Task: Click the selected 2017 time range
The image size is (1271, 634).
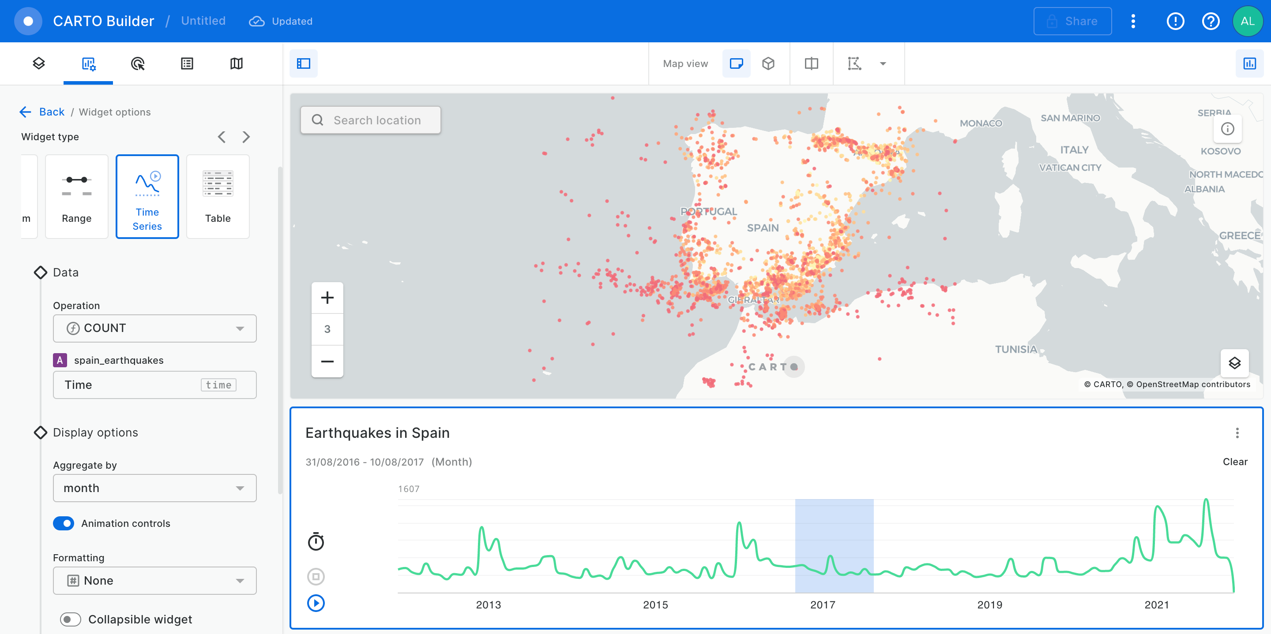Action: click(x=834, y=546)
